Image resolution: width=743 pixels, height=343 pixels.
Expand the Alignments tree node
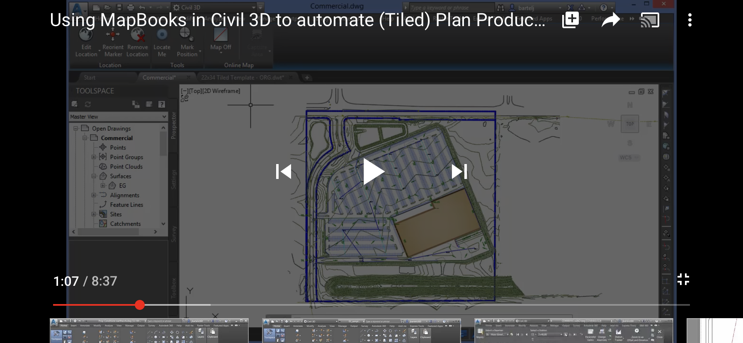pos(94,195)
